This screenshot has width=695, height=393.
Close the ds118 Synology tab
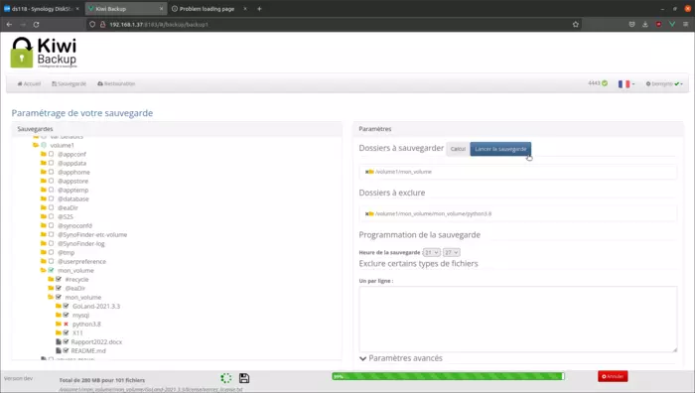(77, 8)
